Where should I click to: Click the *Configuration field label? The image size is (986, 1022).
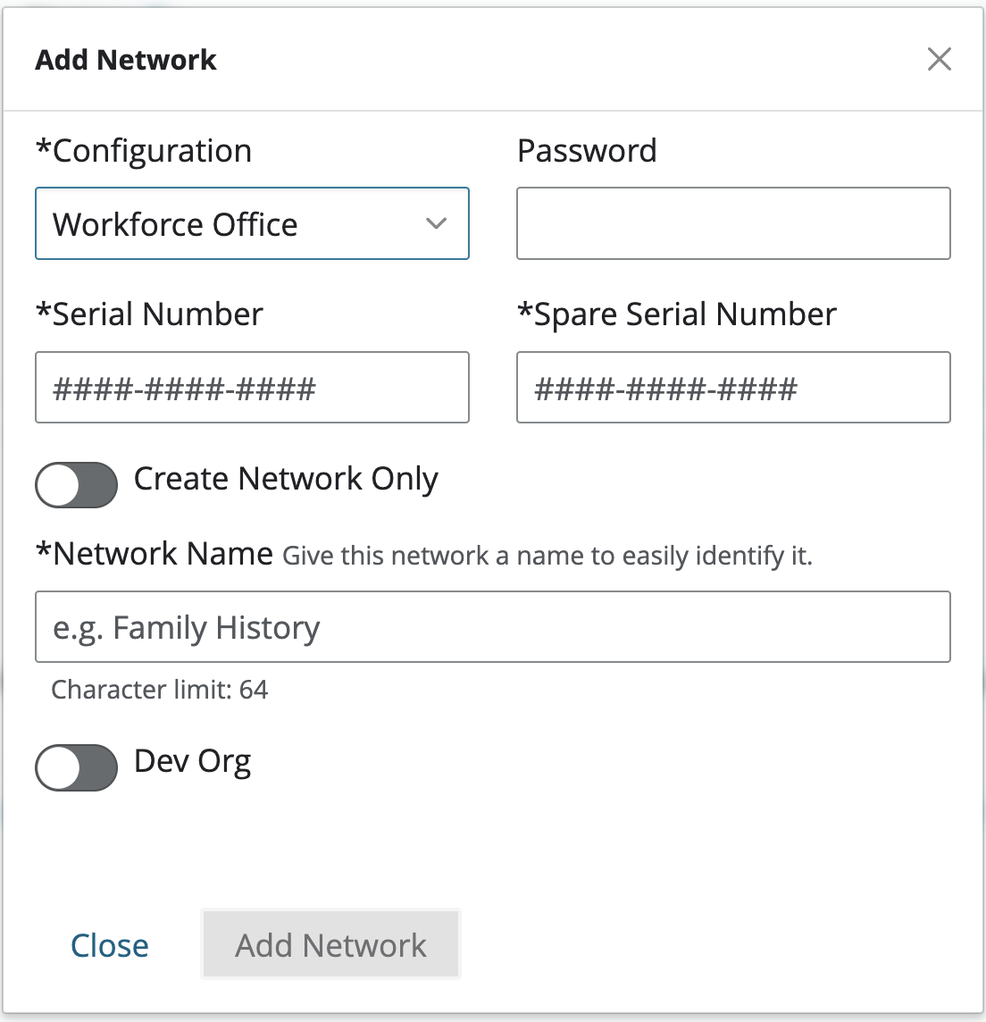(144, 151)
